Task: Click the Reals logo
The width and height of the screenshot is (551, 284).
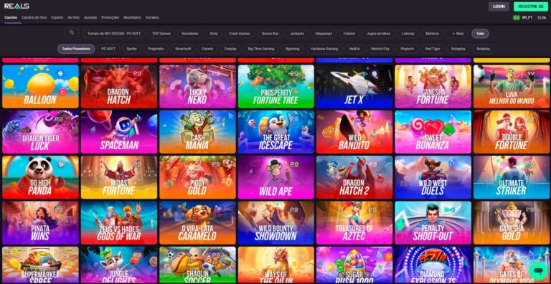Action: pos(17,6)
